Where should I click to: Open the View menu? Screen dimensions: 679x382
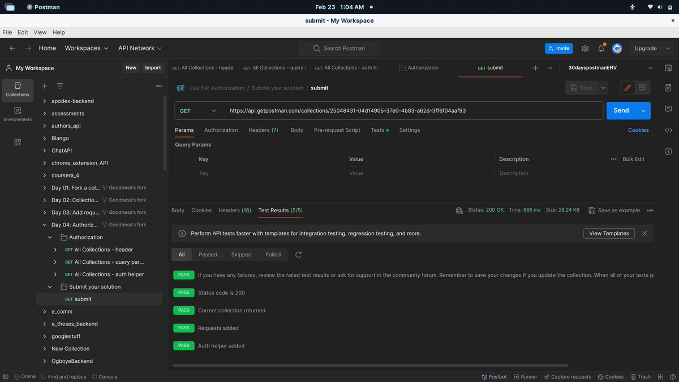pos(40,32)
